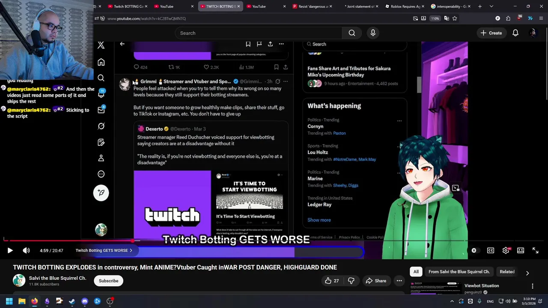Image resolution: width=548 pixels, height=308 pixels.
Task: Open a new browser tab
Action: tap(480, 6)
